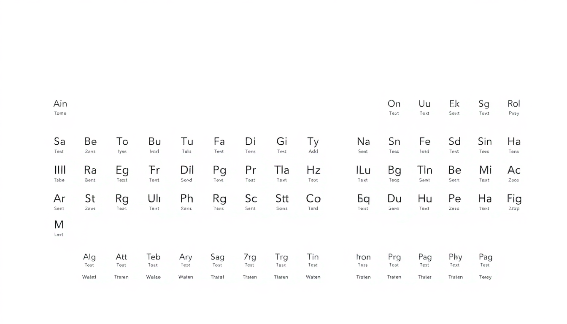Pick the Fe element tile

pyautogui.click(x=424, y=145)
